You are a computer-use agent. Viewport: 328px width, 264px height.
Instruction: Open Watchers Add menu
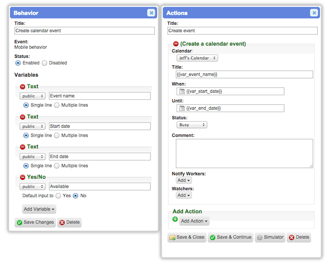point(184,195)
